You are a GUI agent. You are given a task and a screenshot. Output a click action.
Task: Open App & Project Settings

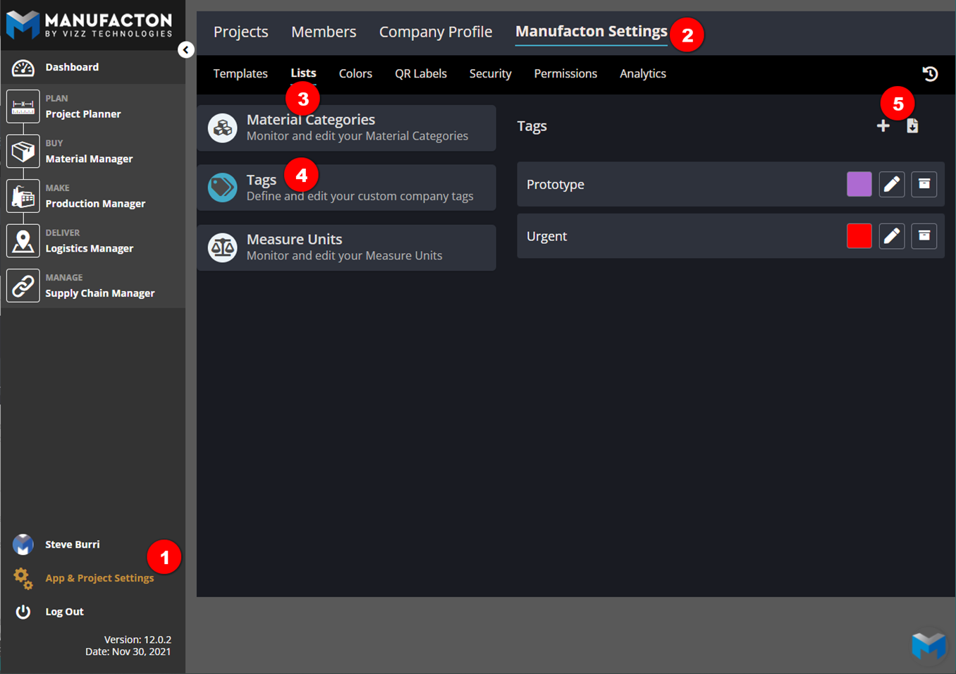coord(99,578)
